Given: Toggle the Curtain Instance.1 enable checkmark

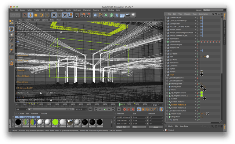Looking at the screenshot, I should click(x=199, y=105).
